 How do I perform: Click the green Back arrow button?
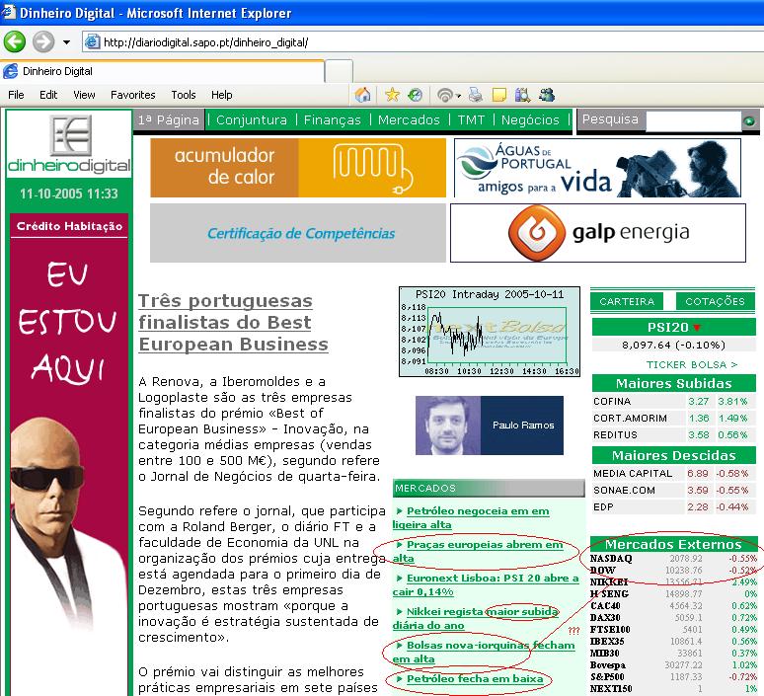tap(15, 41)
